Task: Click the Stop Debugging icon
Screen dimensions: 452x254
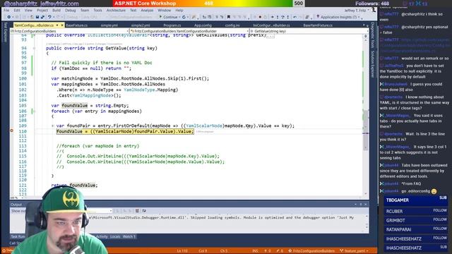Action: click(x=260, y=17)
